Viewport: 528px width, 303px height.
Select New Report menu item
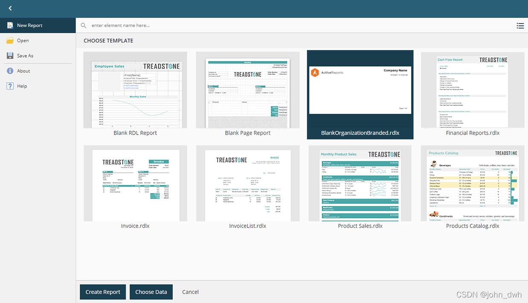coord(38,25)
